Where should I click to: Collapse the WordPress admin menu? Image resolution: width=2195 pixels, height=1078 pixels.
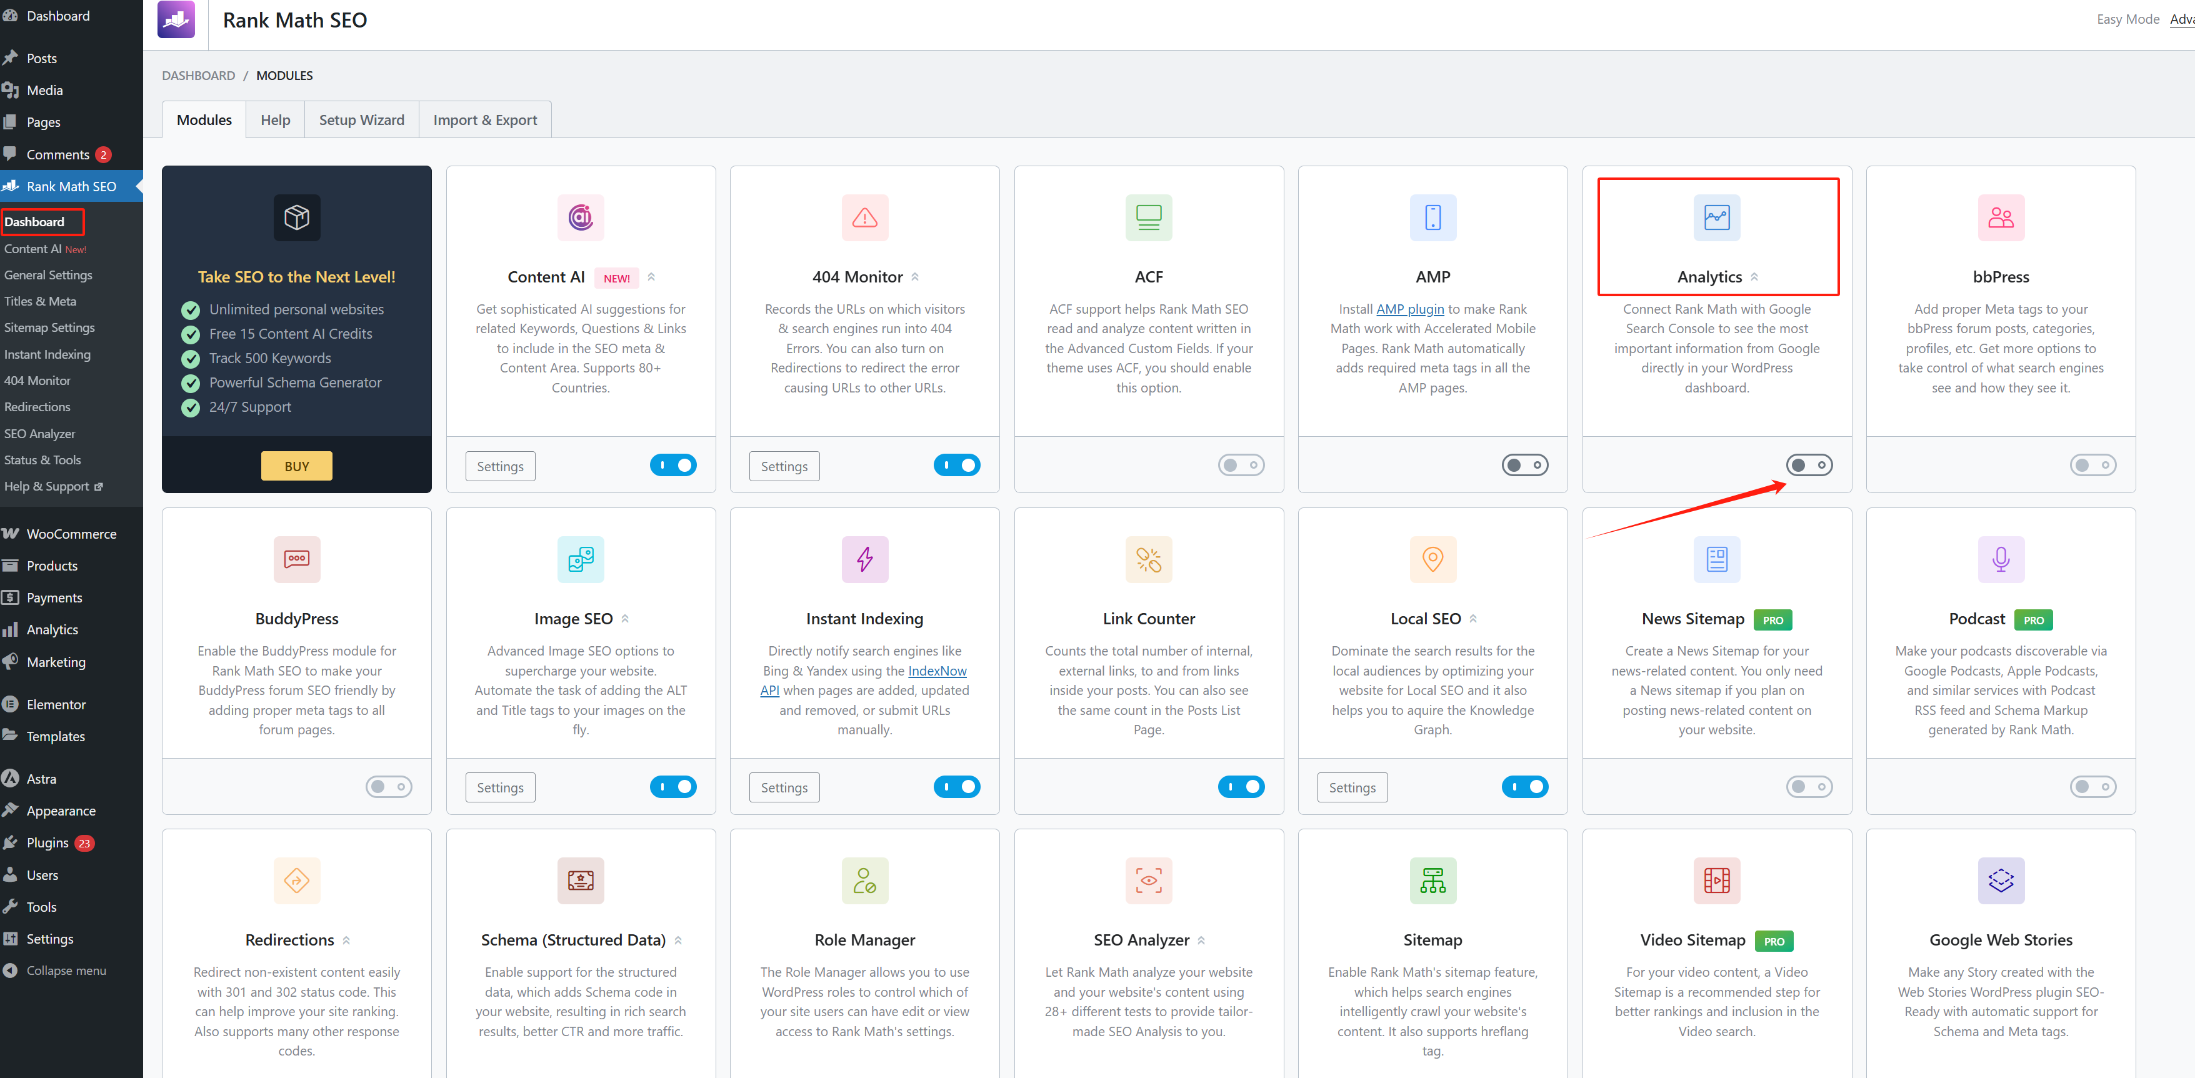coord(66,971)
